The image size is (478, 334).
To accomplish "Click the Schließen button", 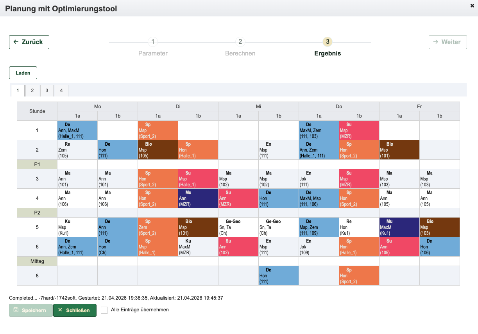I will 75,311.
